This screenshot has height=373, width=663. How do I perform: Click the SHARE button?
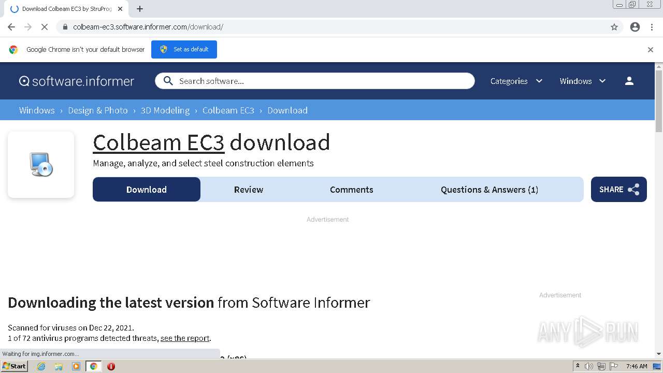click(619, 190)
